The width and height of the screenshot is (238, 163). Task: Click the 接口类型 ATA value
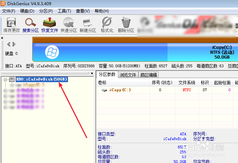(x=183, y=134)
